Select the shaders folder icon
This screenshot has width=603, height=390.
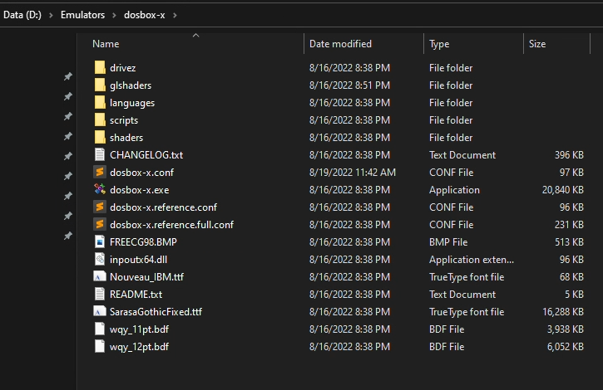point(100,137)
